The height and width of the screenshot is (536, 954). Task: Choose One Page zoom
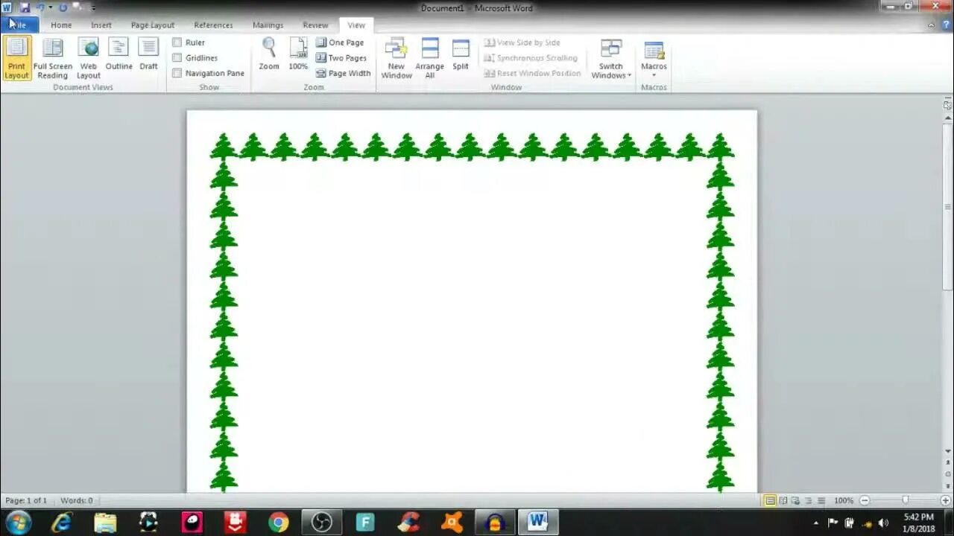[340, 42]
